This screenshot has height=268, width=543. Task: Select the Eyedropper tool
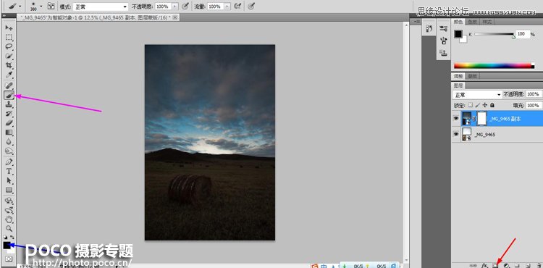(x=9, y=75)
